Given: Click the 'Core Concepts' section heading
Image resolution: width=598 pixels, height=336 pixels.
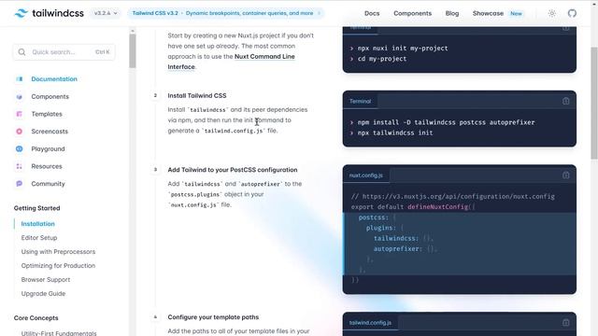Looking at the screenshot, I should coord(36,317).
